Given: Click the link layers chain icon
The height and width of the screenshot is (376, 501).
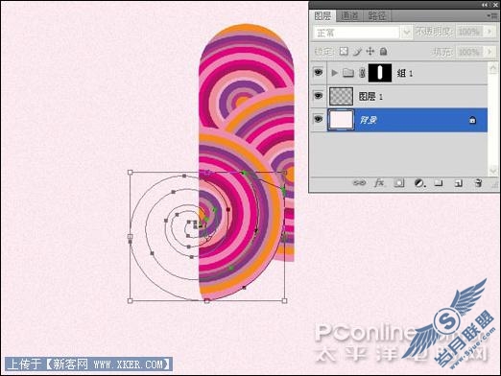Looking at the screenshot, I should click(x=359, y=183).
